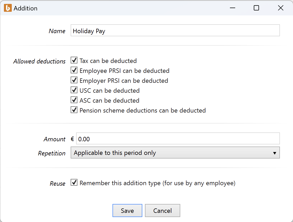Open the Repetition dropdown

(175, 153)
